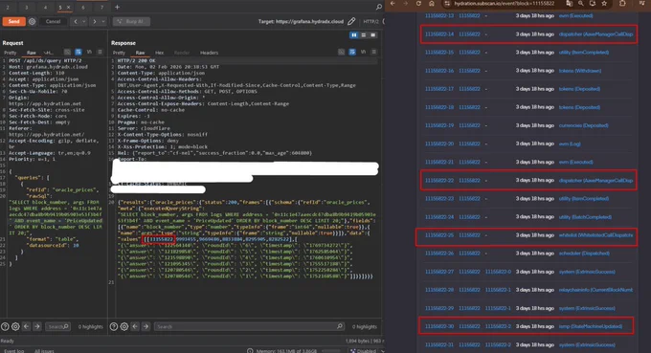This screenshot has height=353, width=651.
Task: Click the HTTP/2 protocol label
Action: [370, 22]
